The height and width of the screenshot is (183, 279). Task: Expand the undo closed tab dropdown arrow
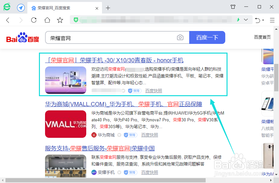click(263, 20)
